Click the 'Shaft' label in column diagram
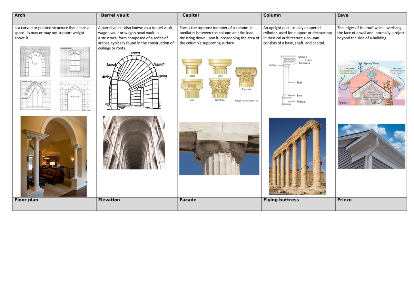 pyautogui.click(x=299, y=83)
